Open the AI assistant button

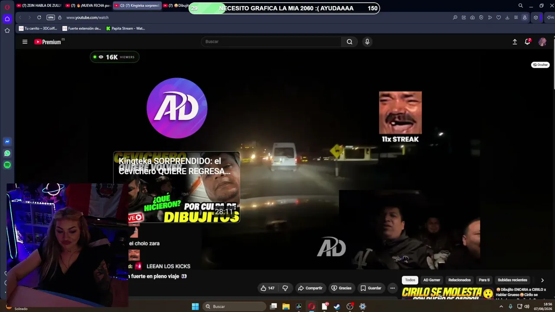pyautogui.click(x=550, y=17)
